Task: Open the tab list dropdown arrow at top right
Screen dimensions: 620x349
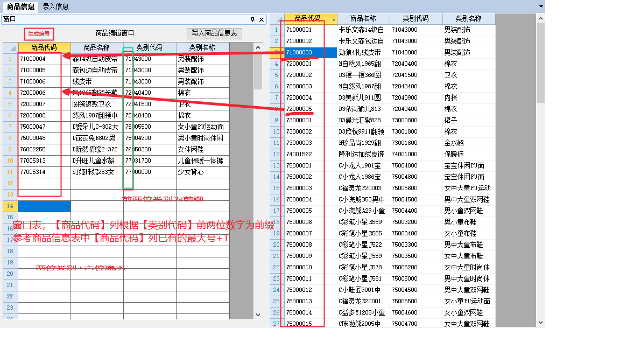Action: [541, 6]
